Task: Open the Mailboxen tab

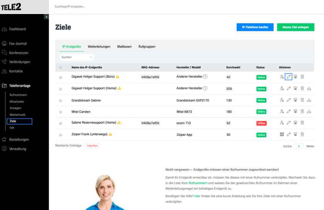Action: (x=124, y=47)
